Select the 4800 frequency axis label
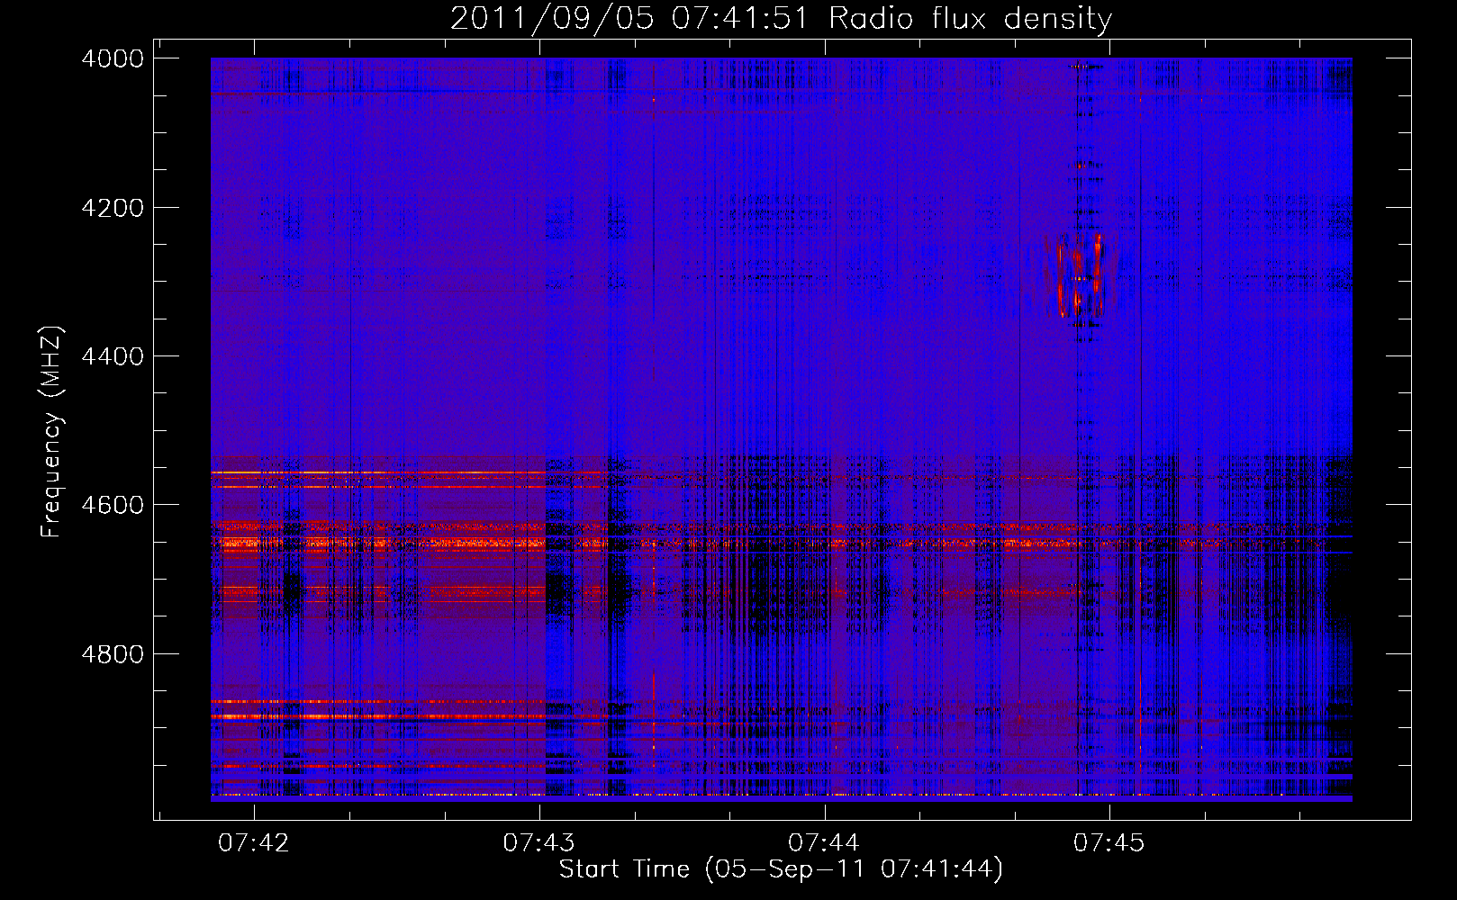This screenshot has height=900, width=1457. tap(113, 653)
